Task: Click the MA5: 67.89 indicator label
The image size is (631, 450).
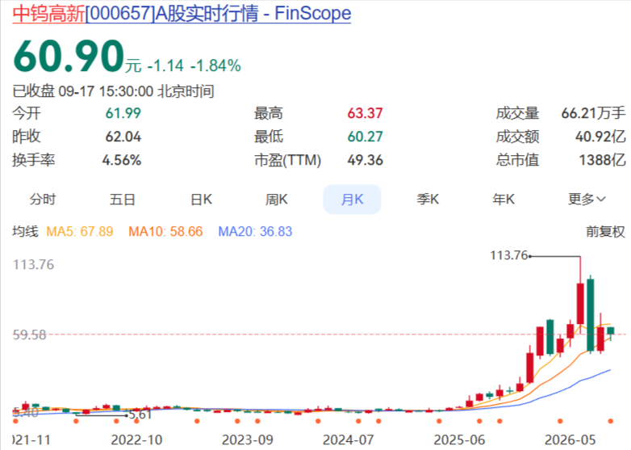Action: pyautogui.click(x=80, y=232)
